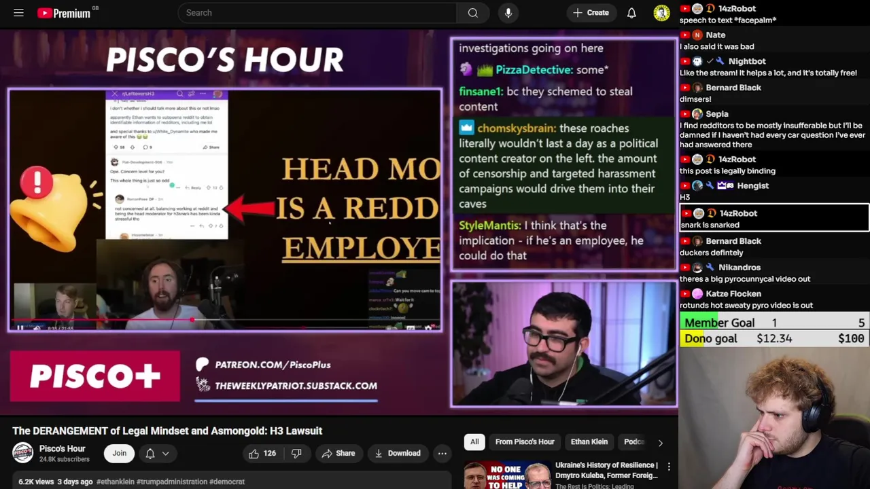This screenshot has height=489, width=870.
Task: Click Nikandros username in overlay chat
Action: pyautogui.click(x=739, y=268)
